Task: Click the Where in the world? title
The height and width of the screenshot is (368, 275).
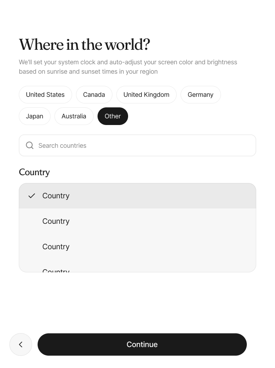Action: click(x=85, y=44)
